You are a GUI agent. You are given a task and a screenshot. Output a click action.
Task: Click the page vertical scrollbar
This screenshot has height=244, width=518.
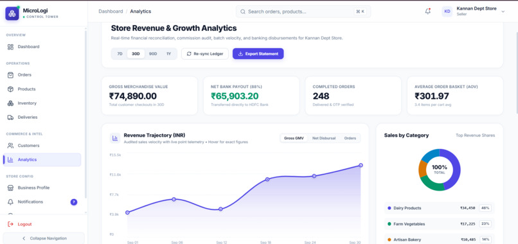click(516, 73)
